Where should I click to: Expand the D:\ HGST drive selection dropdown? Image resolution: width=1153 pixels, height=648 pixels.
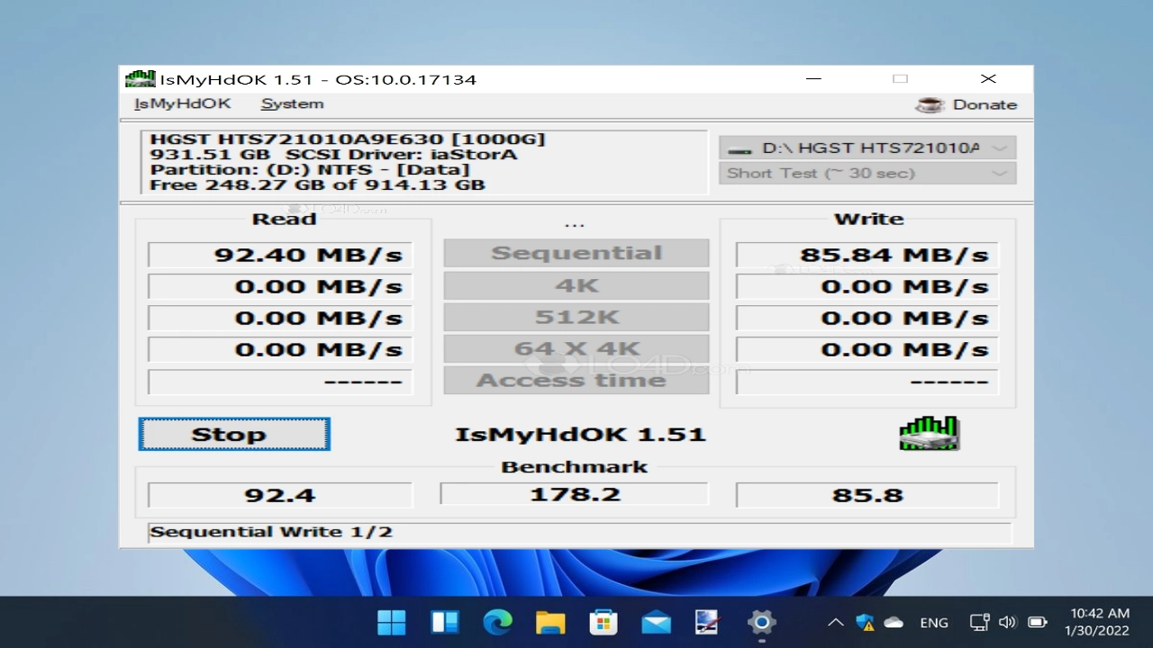point(867,148)
